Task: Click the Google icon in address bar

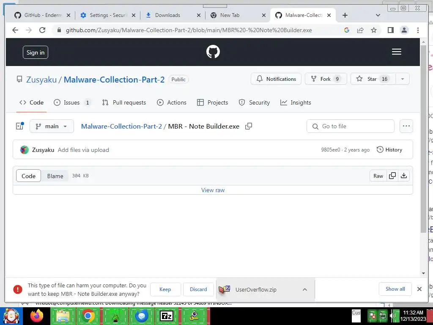Action: (x=347, y=30)
